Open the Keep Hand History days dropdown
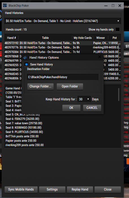The height and width of the screenshot is (198, 129). (x=84, y=99)
